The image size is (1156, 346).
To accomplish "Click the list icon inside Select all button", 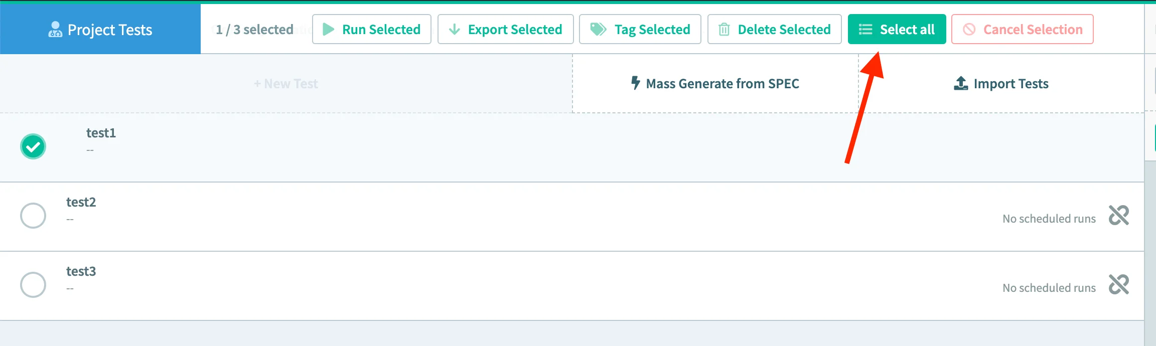I will click(x=865, y=29).
